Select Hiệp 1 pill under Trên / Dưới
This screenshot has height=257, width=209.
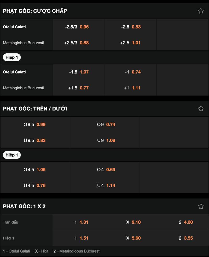click(x=12, y=155)
